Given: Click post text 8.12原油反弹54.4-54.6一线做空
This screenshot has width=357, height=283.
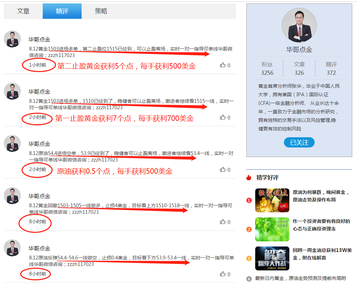Looking at the screenshot, I should [x=132, y=261].
